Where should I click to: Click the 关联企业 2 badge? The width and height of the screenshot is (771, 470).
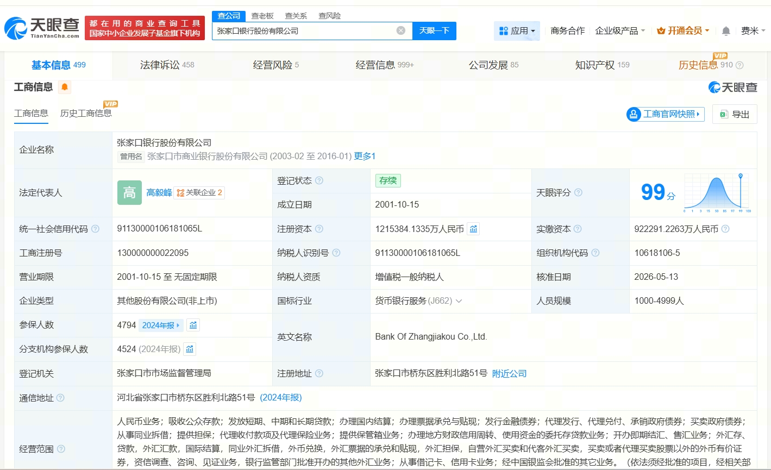(199, 193)
